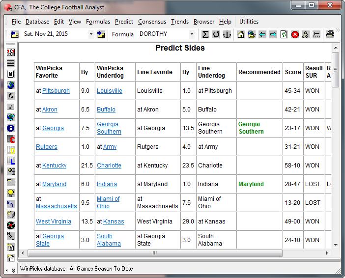The image size is (345, 278).
Task: Navigate back with the cyan left arrow
Action: [262, 34]
